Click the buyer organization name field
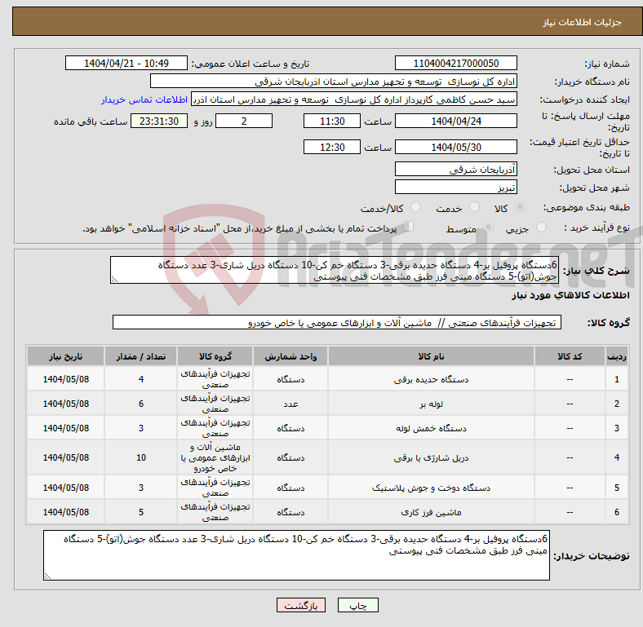 click(x=334, y=82)
